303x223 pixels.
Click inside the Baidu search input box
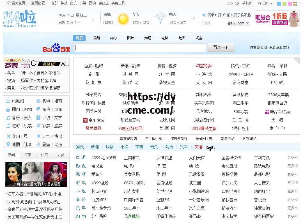(x=139, y=48)
